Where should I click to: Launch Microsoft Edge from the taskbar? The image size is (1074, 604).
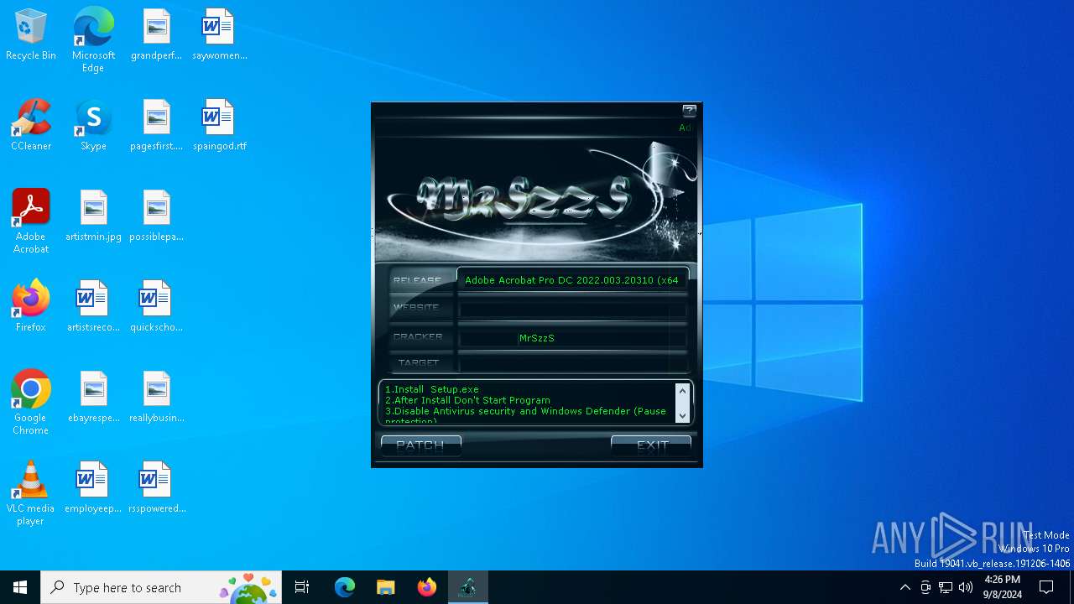tap(345, 587)
